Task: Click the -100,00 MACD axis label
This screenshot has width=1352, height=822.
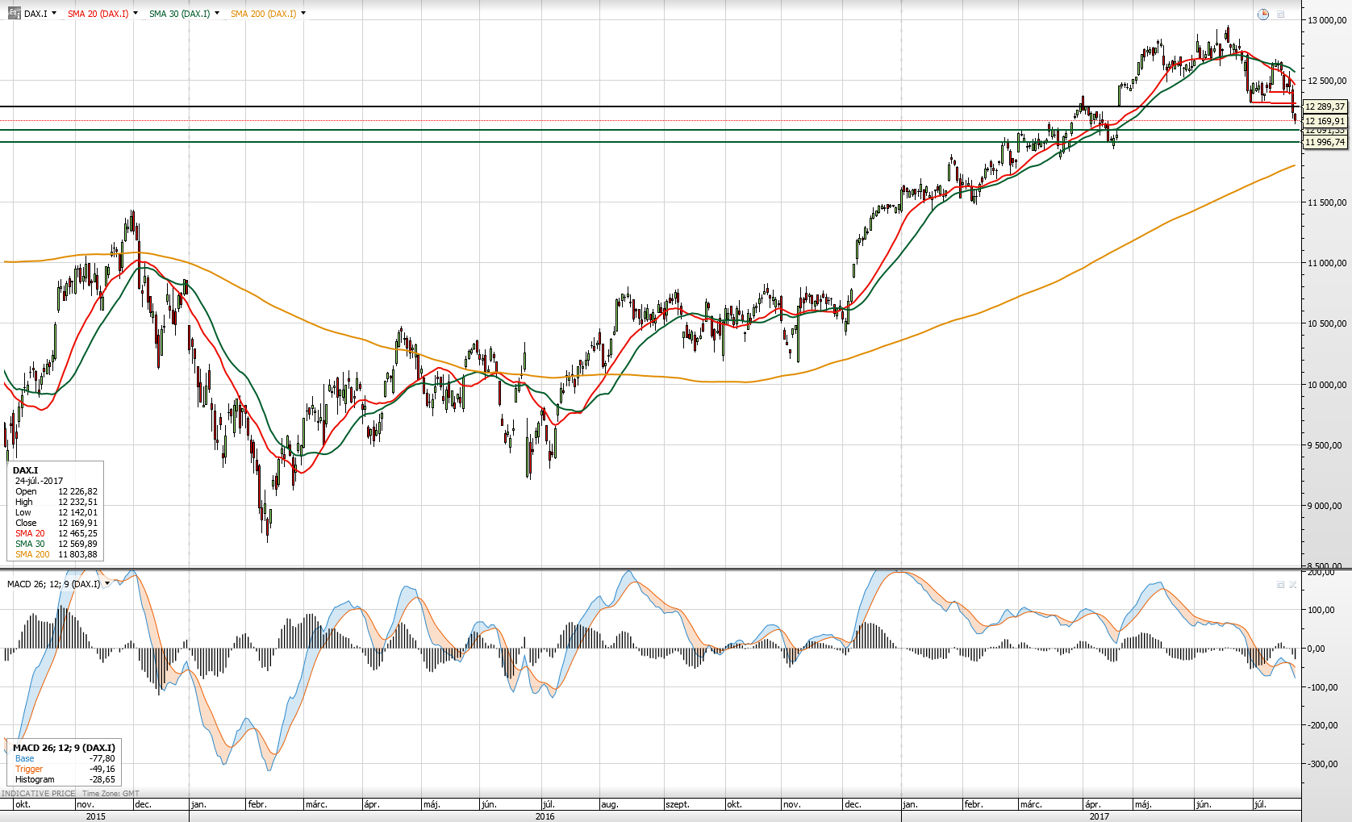Action: pos(1322,687)
